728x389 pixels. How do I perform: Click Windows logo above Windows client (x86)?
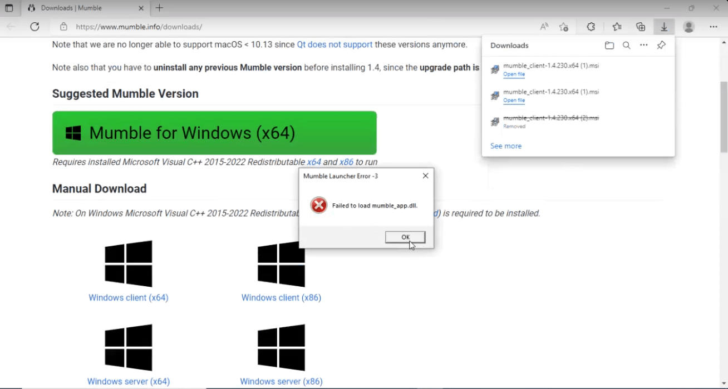pos(281,263)
